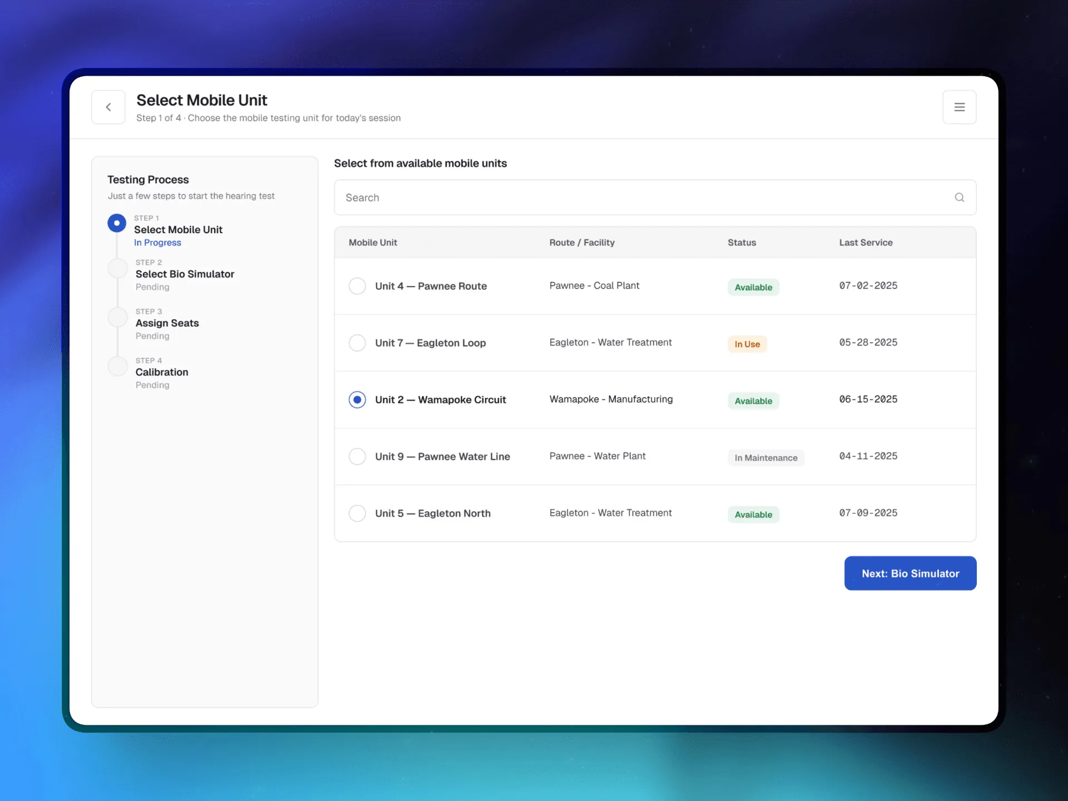Image resolution: width=1068 pixels, height=801 pixels.
Task: Click the Step 1 progress indicator circle
Action: coord(117,223)
